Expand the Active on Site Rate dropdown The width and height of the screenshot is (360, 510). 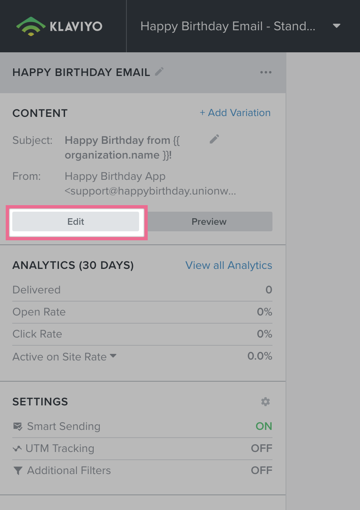[x=113, y=356]
